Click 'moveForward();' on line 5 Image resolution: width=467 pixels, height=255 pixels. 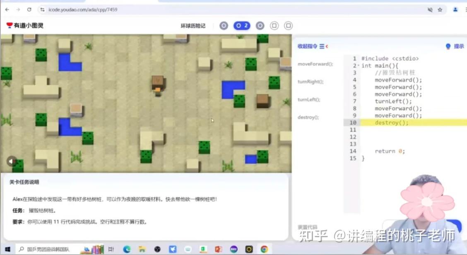pyautogui.click(x=398, y=87)
